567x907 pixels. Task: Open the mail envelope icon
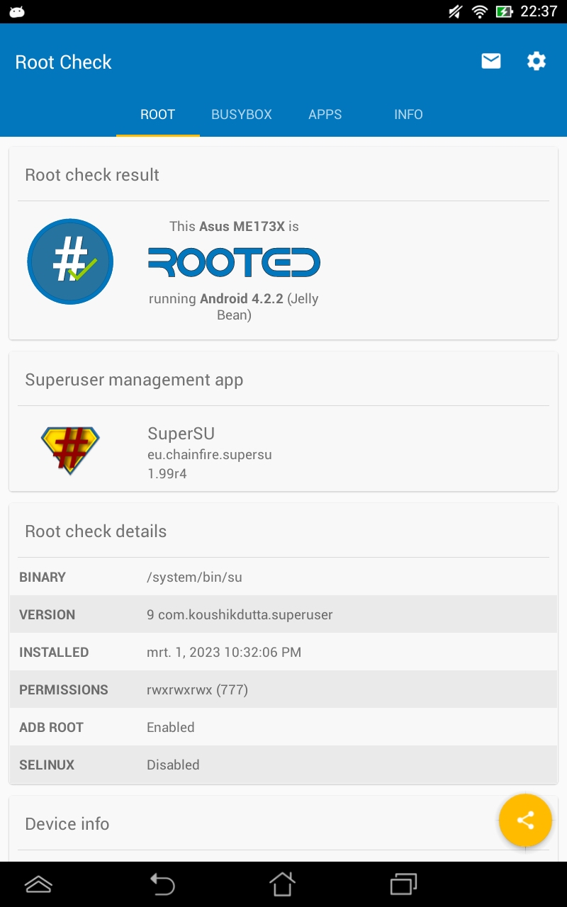[491, 62]
